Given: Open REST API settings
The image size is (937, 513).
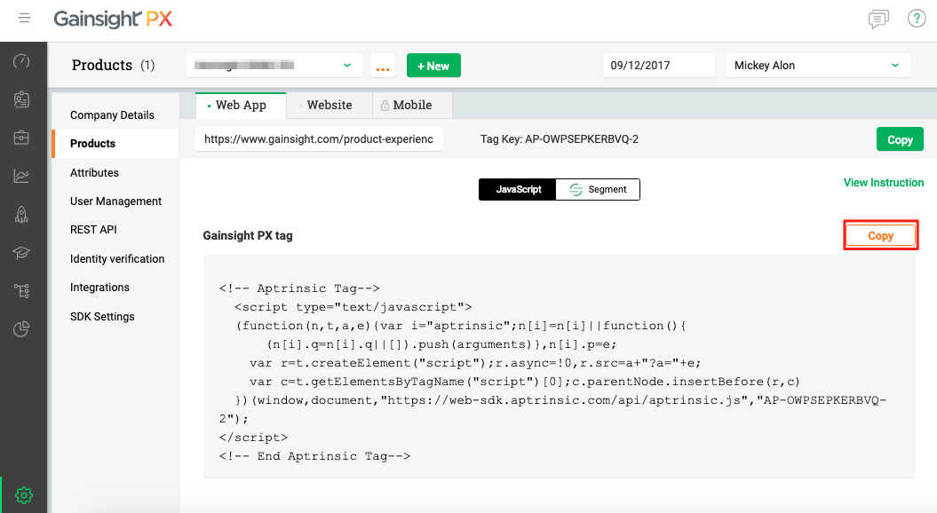Looking at the screenshot, I should pos(93,229).
